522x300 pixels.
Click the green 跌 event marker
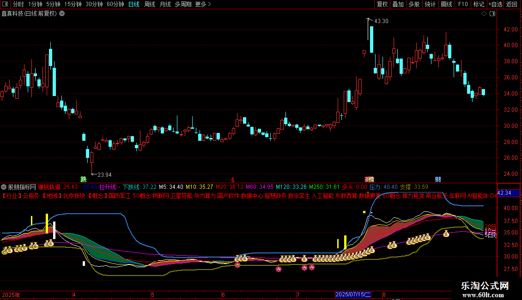click(84, 179)
